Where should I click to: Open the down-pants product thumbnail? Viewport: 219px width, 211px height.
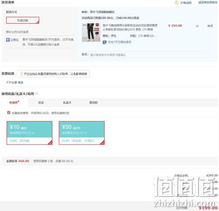[x=91, y=32]
